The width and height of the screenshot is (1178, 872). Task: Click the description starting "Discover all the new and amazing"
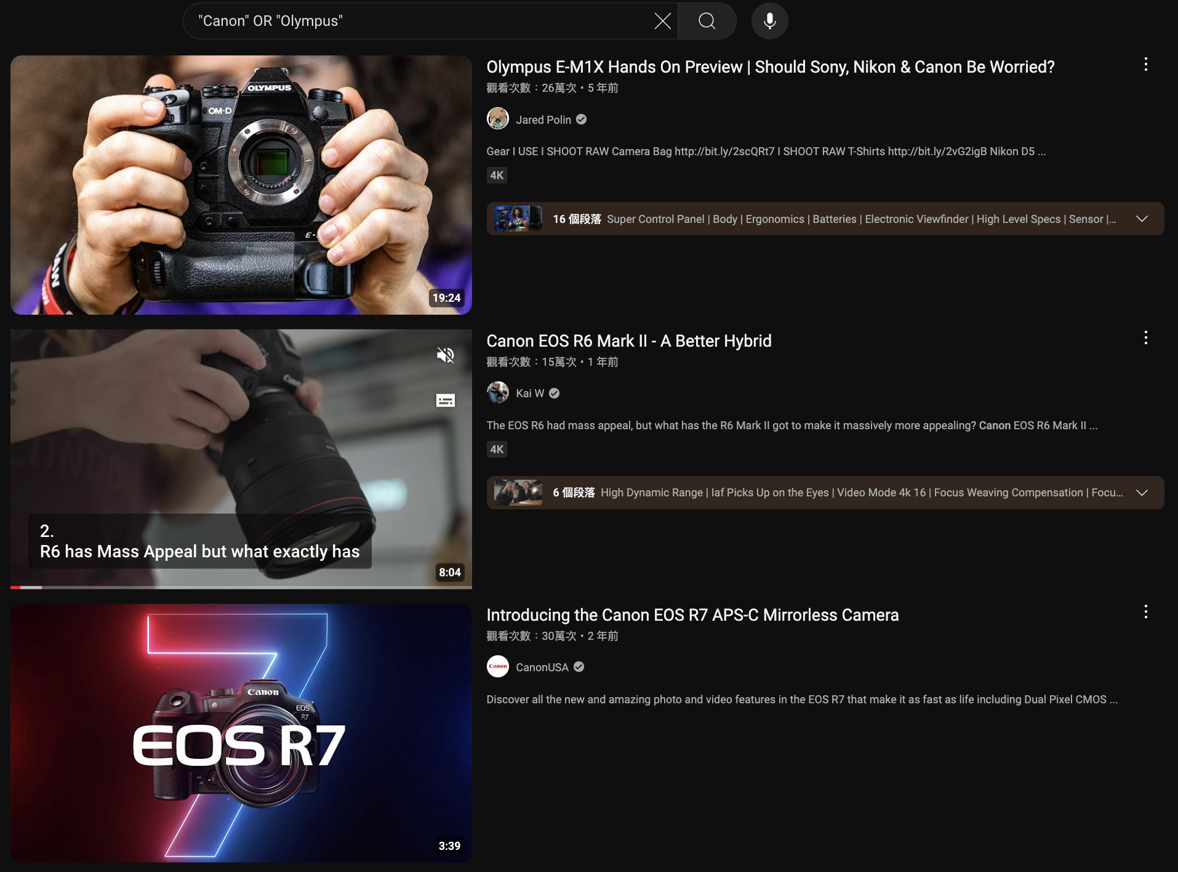802,700
